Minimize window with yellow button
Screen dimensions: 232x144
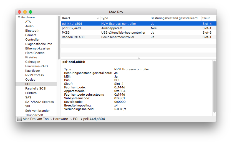click(25, 12)
